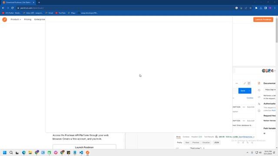
Task: Open the Maps bookmark
Action: (x=72, y=13)
